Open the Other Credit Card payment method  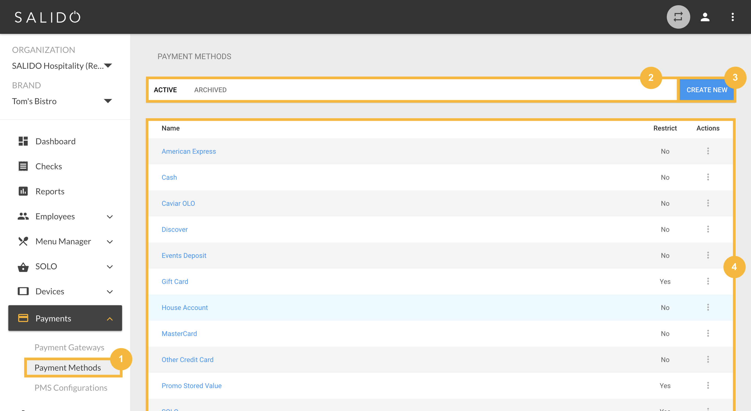click(x=187, y=359)
